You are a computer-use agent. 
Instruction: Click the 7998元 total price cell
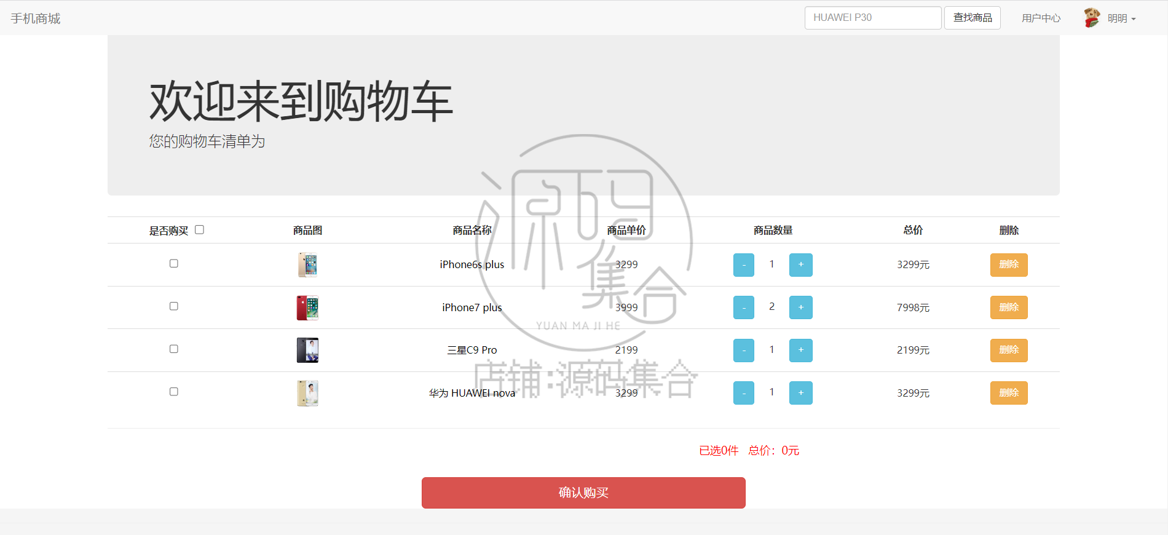[x=913, y=307]
